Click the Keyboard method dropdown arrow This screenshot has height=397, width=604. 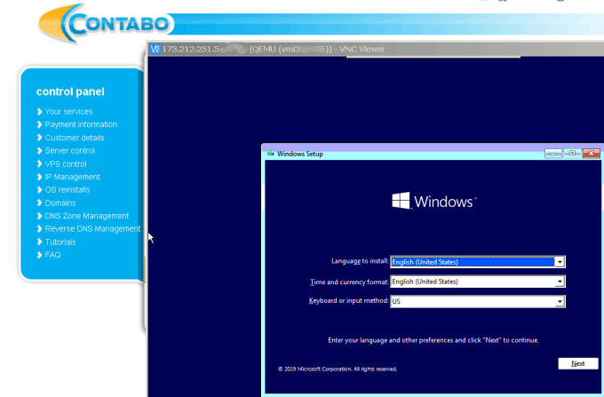click(x=560, y=301)
